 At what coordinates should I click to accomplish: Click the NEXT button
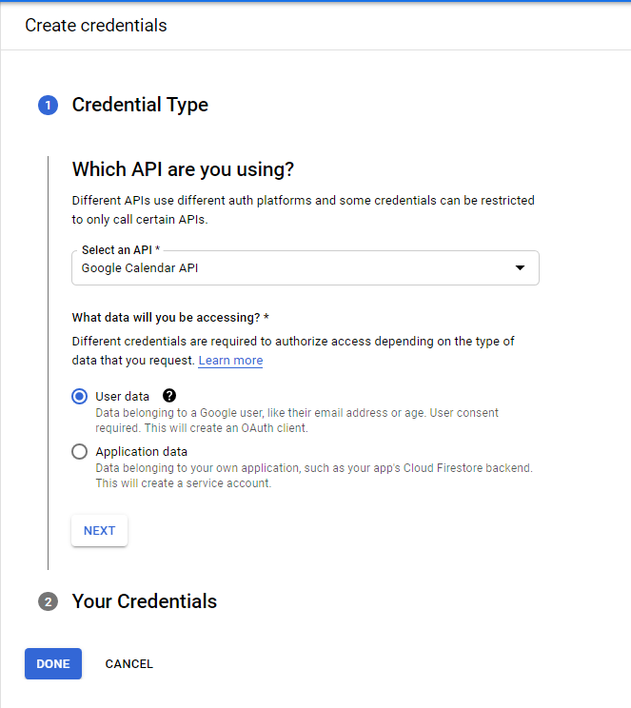[x=99, y=531]
